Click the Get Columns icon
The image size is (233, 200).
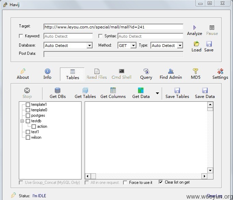coord(113,90)
